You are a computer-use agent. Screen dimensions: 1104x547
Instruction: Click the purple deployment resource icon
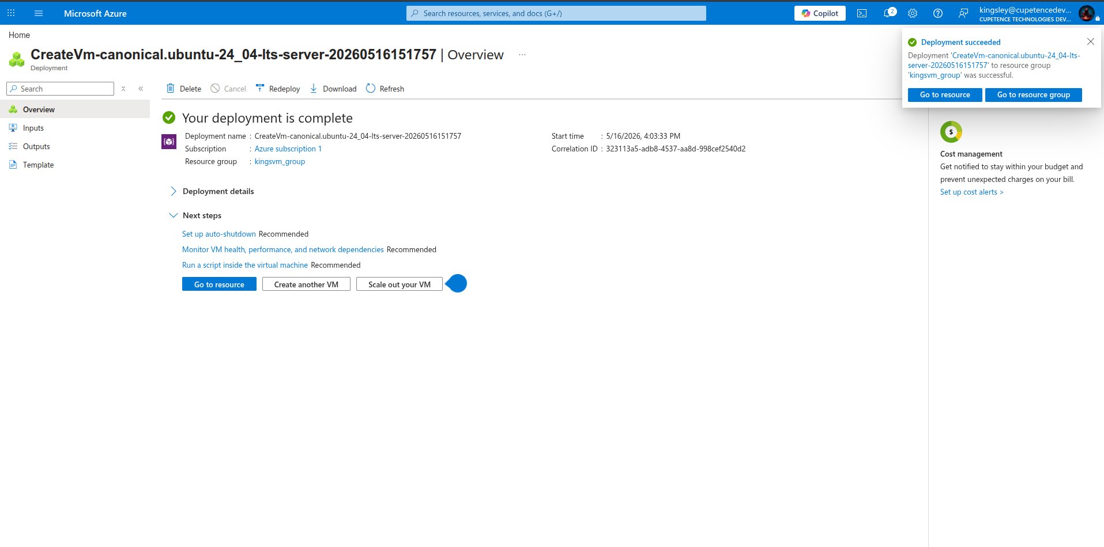pos(169,141)
